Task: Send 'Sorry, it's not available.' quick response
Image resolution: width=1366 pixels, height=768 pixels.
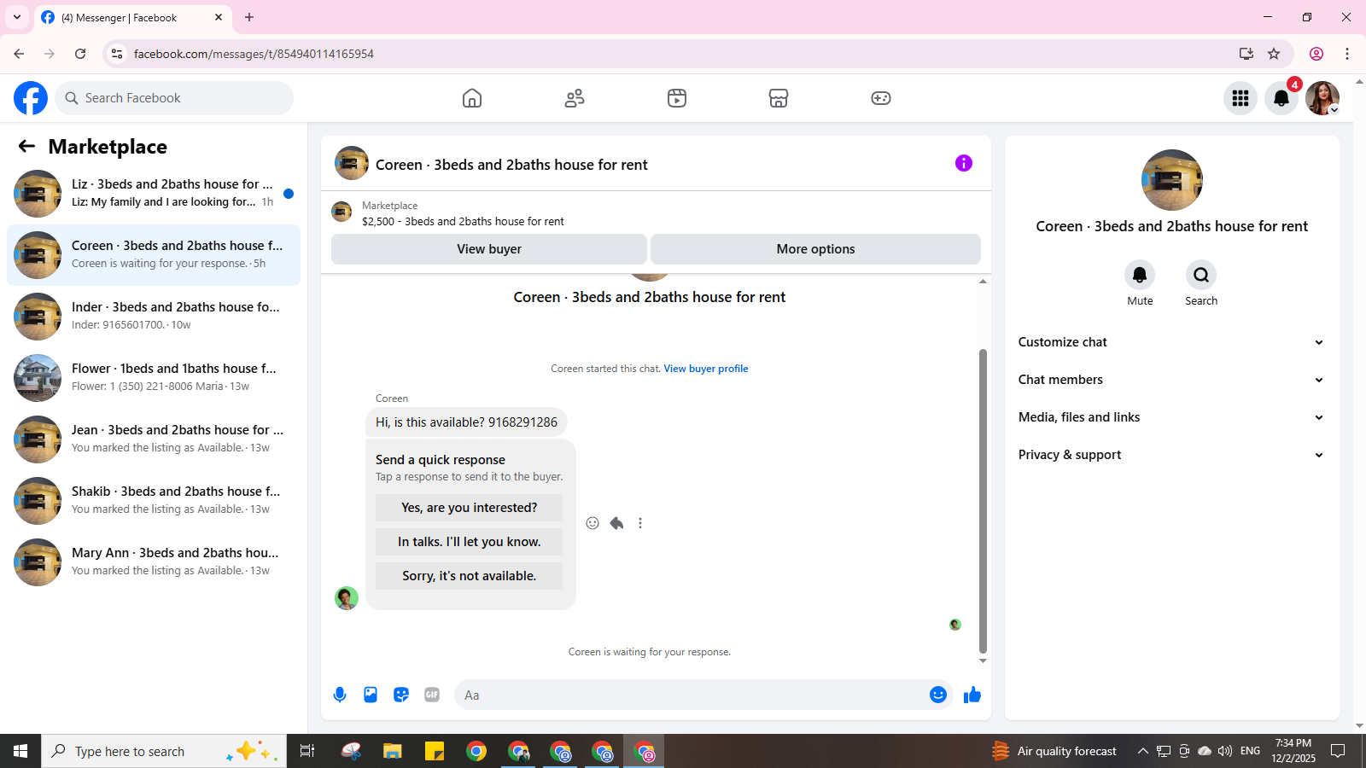Action: coord(469,576)
